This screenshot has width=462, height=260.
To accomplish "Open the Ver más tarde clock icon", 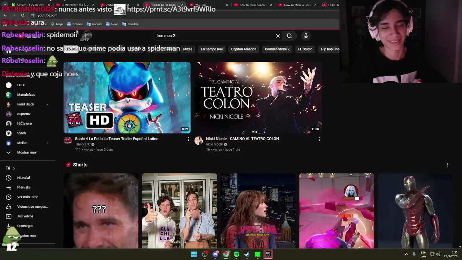I will click(x=9, y=197).
